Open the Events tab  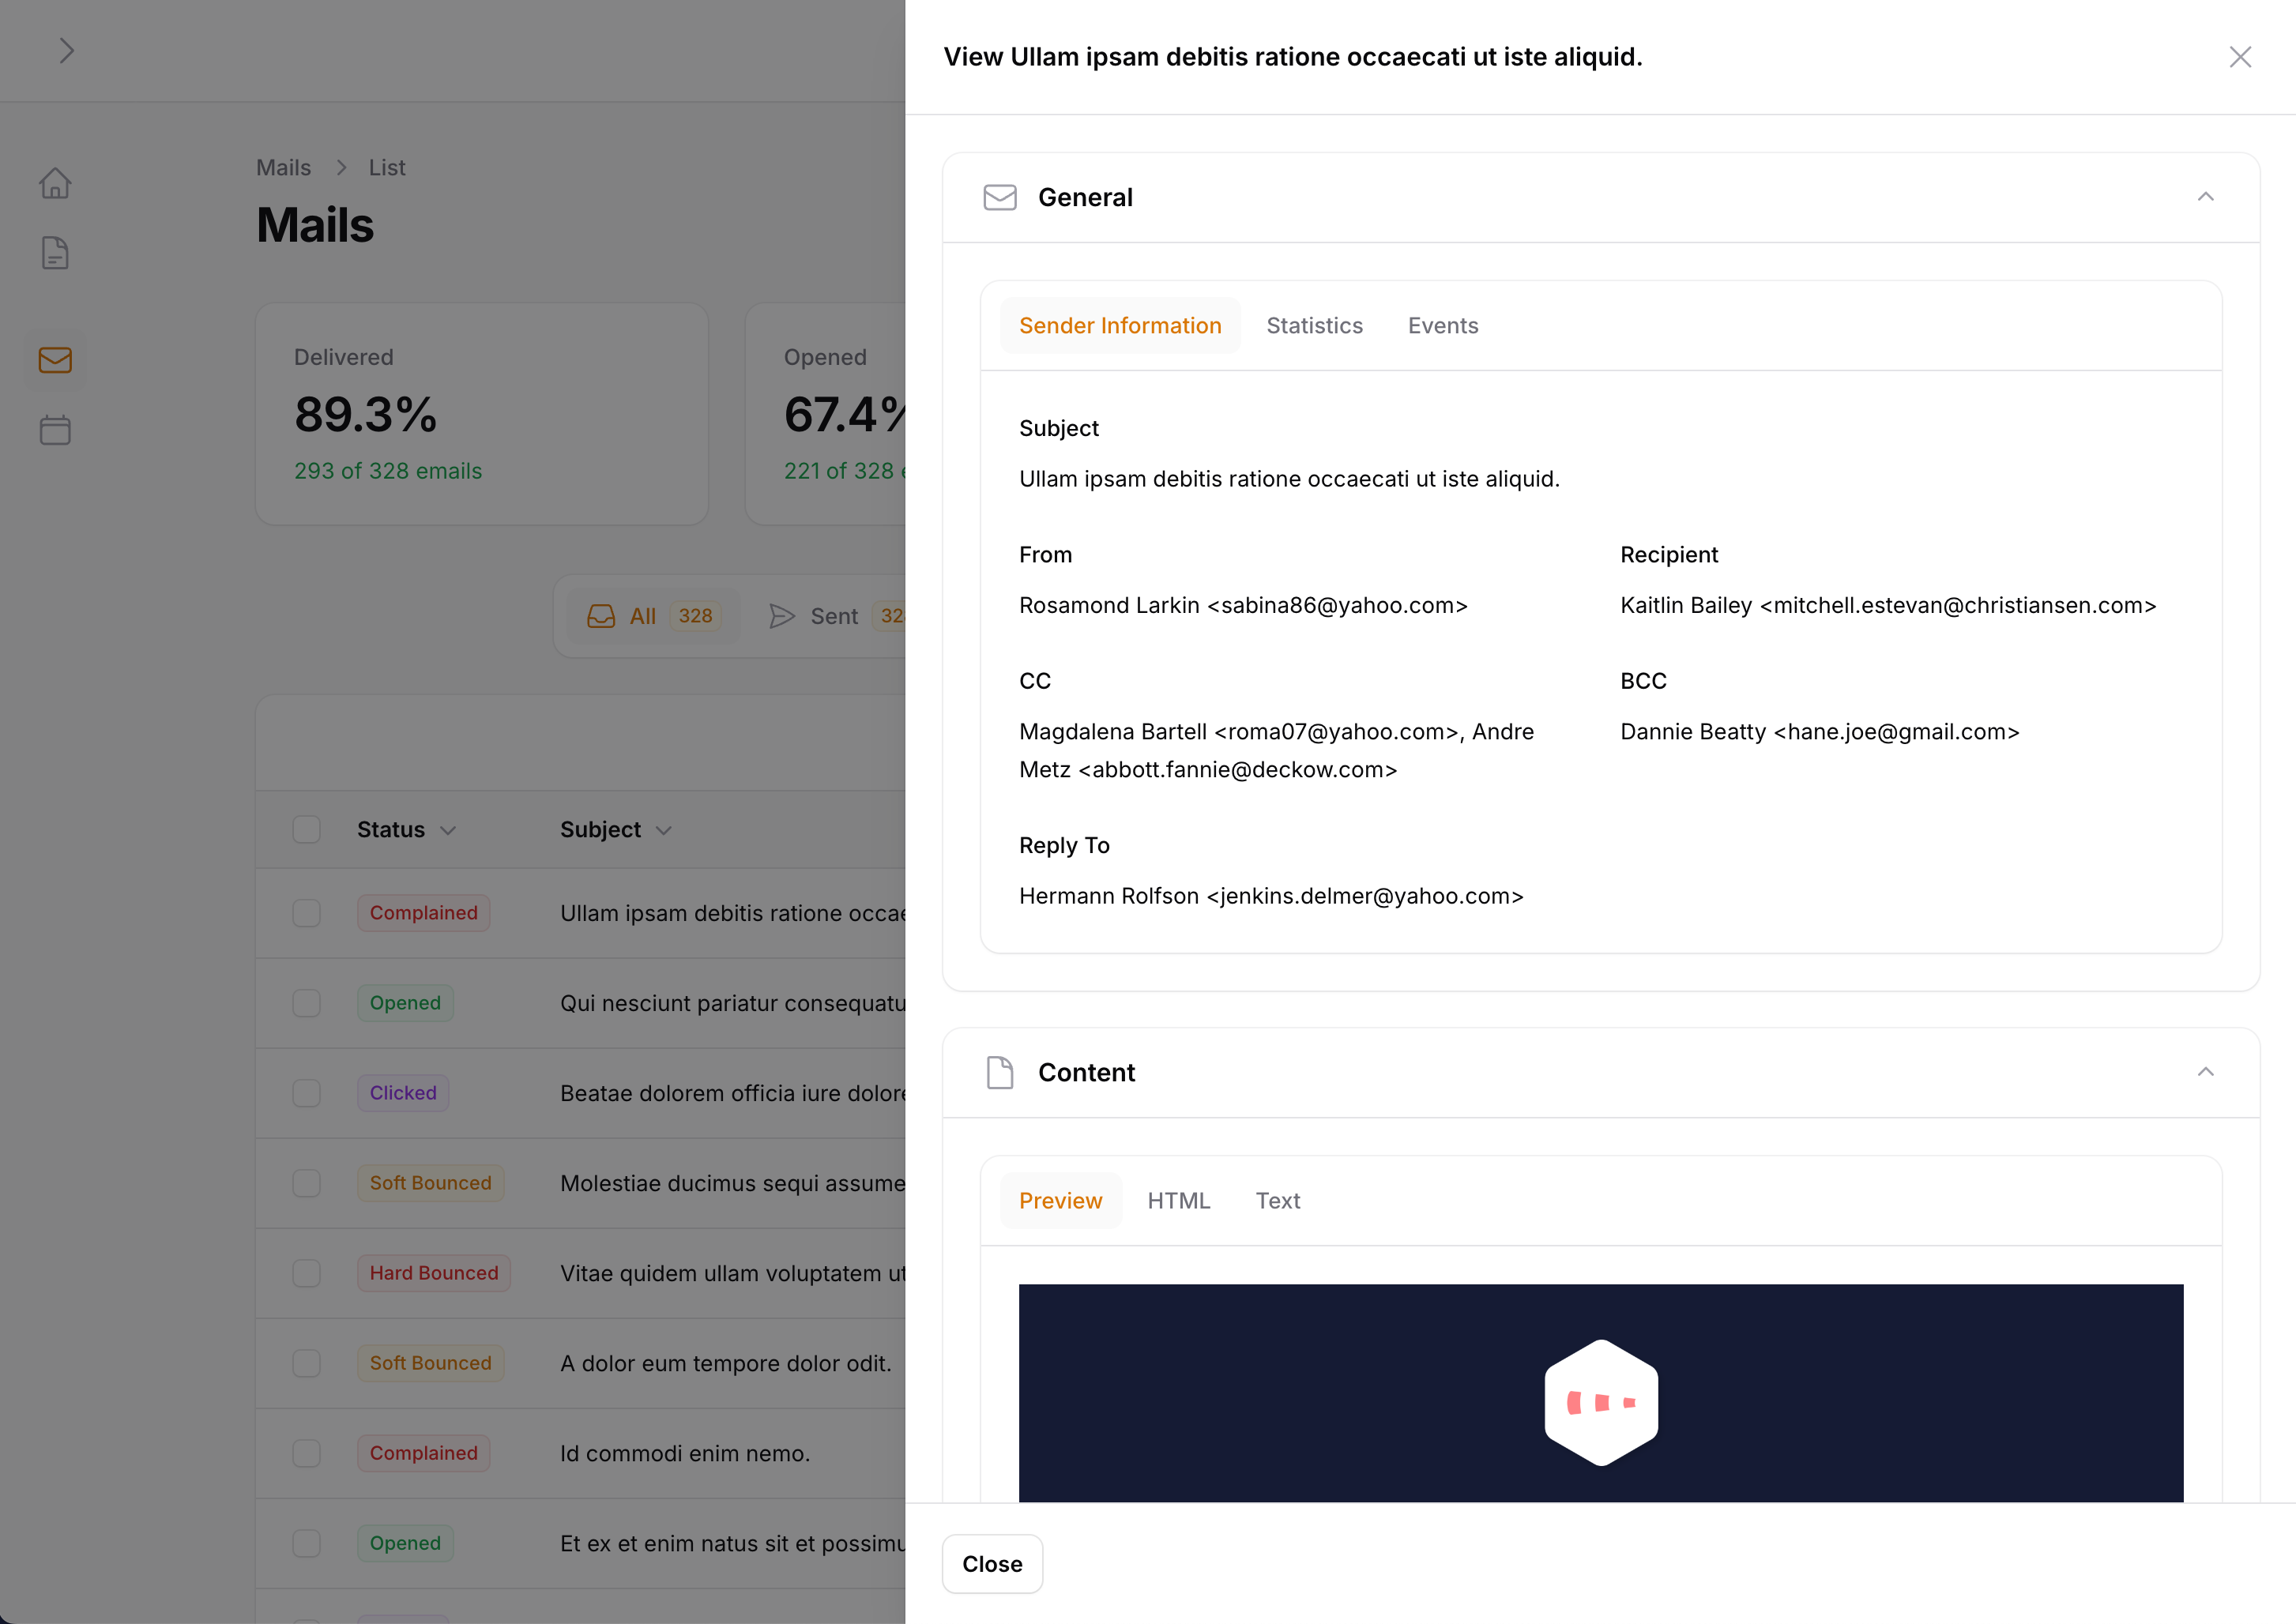[x=1442, y=326]
